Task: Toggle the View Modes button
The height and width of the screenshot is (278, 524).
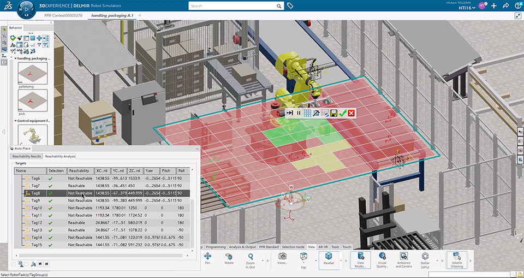Action: 361,260
